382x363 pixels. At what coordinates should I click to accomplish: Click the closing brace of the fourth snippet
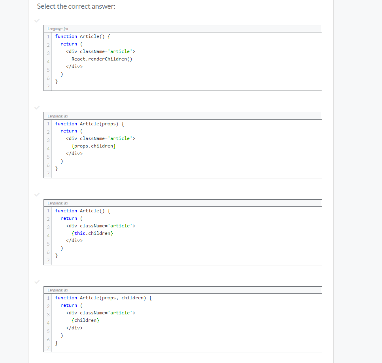pyautogui.click(x=56, y=343)
